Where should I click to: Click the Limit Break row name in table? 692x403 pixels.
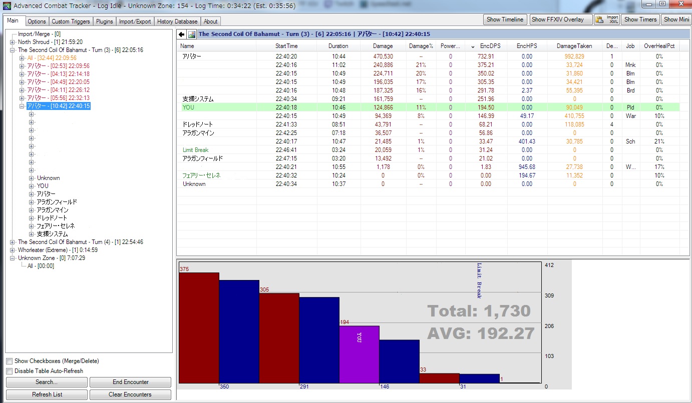pos(196,150)
